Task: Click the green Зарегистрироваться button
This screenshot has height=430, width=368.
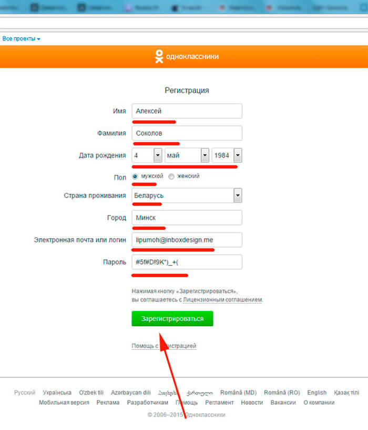Action: (x=172, y=319)
